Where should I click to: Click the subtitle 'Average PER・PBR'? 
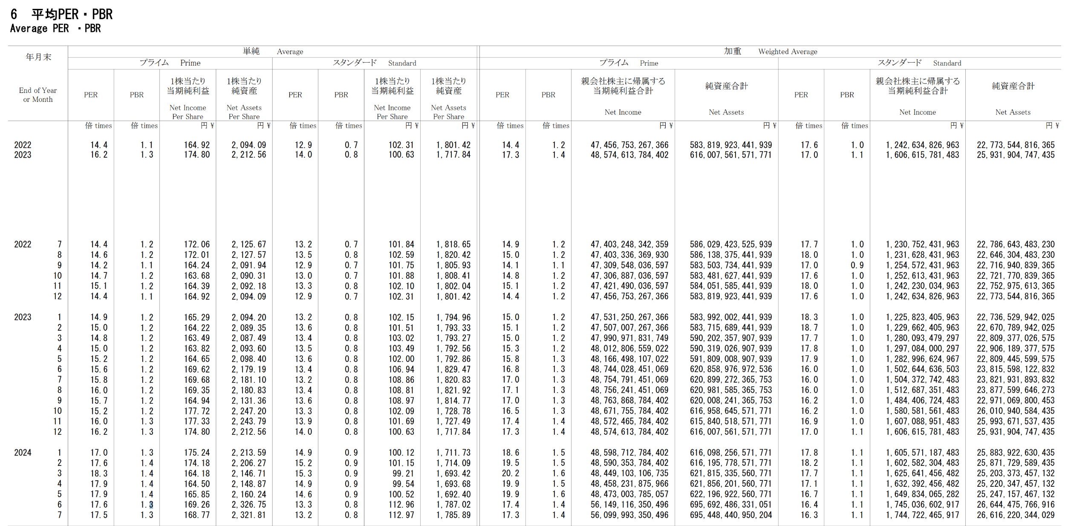coord(55,29)
